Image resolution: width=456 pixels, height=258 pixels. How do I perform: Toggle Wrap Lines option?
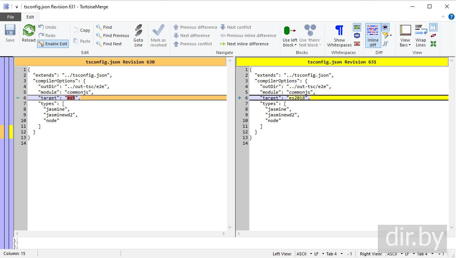point(420,36)
